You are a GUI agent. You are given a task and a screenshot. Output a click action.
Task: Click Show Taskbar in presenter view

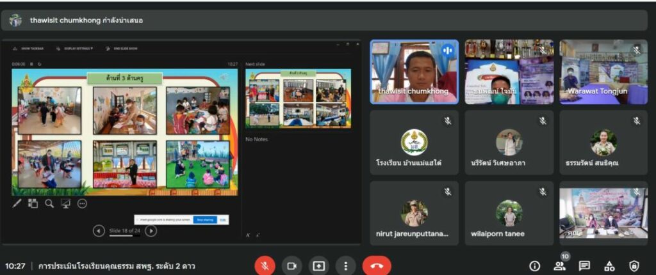pyautogui.click(x=29, y=48)
